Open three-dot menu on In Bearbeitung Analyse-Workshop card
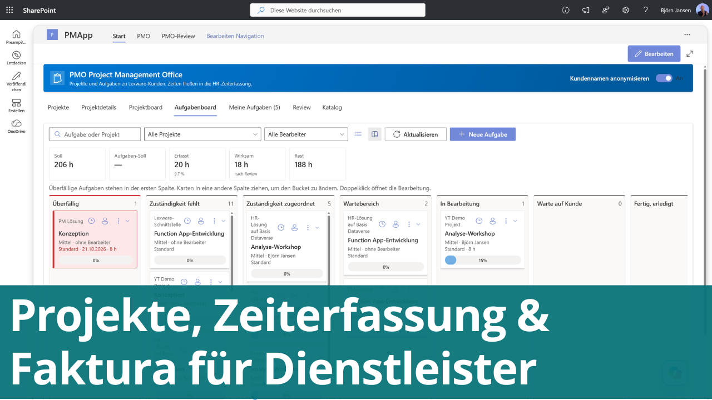 (505, 221)
